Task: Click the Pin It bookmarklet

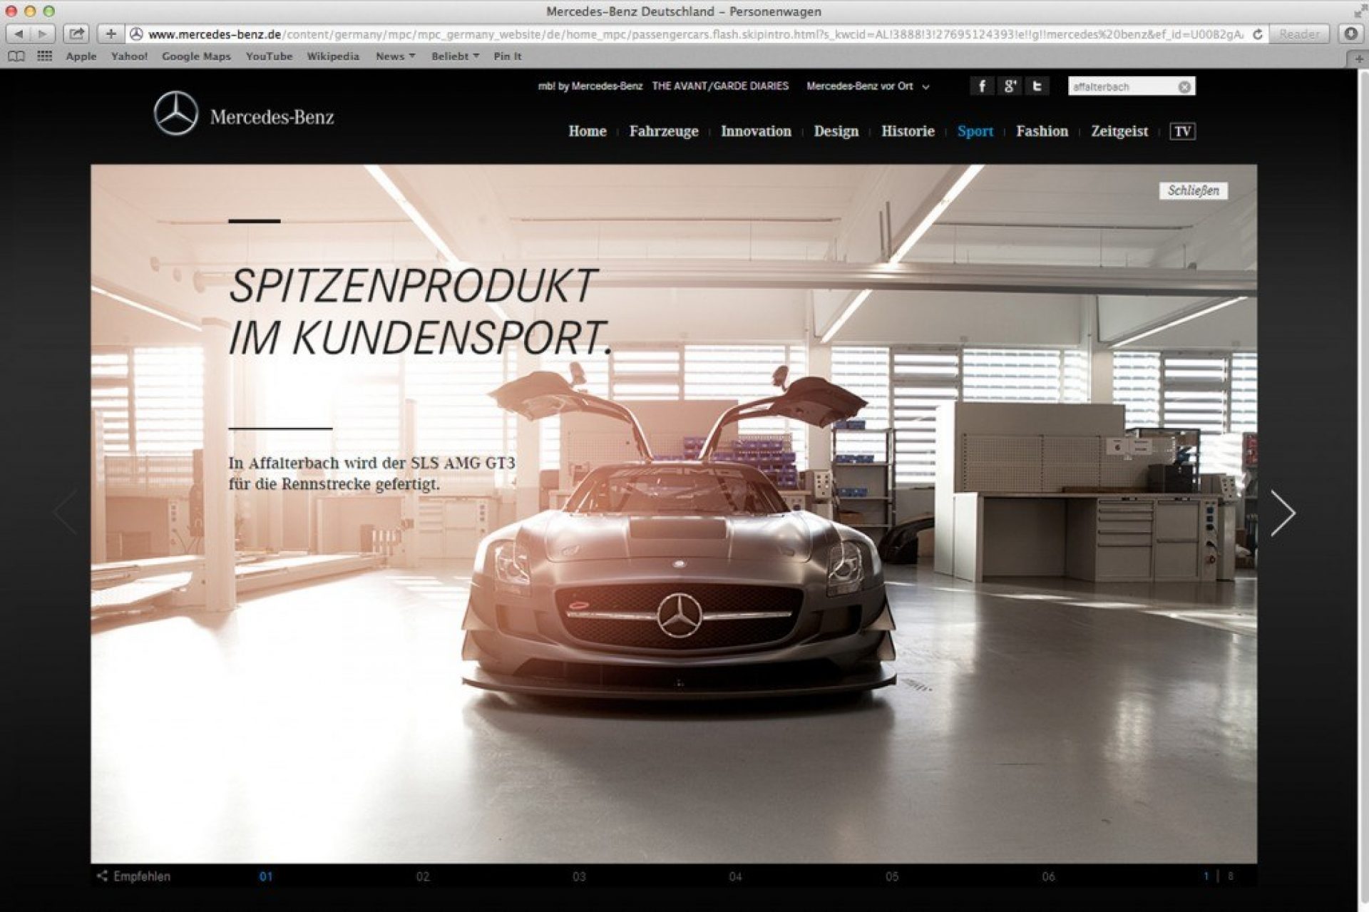Action: pos(508,56)
